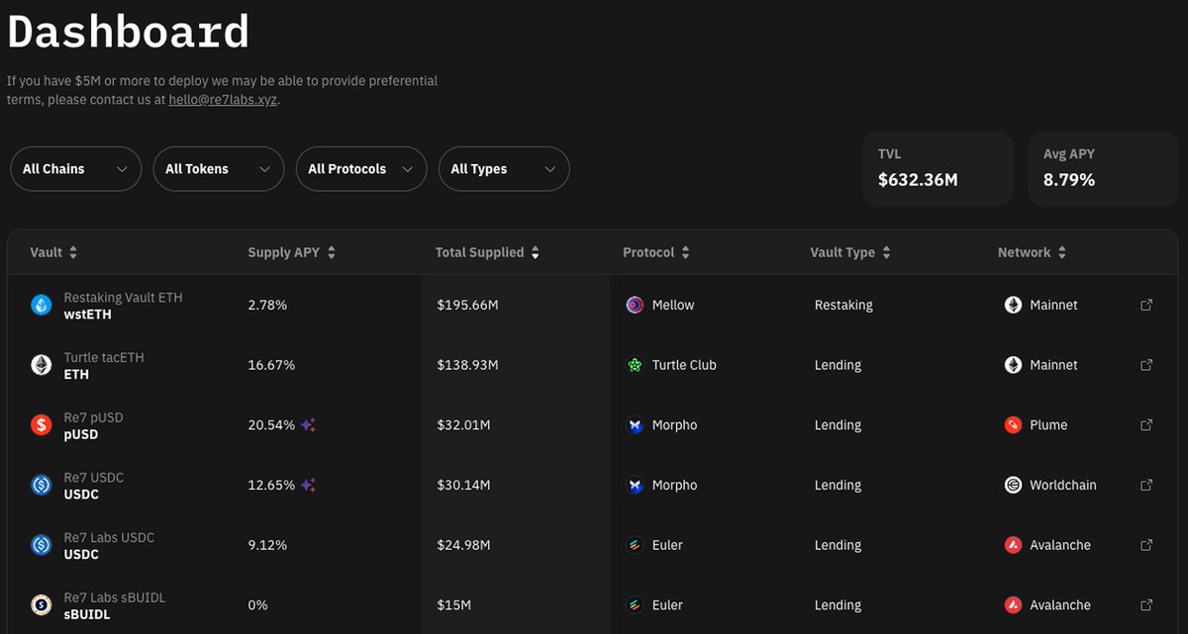Open the All Chains dropdown

[x=76, y=169]
